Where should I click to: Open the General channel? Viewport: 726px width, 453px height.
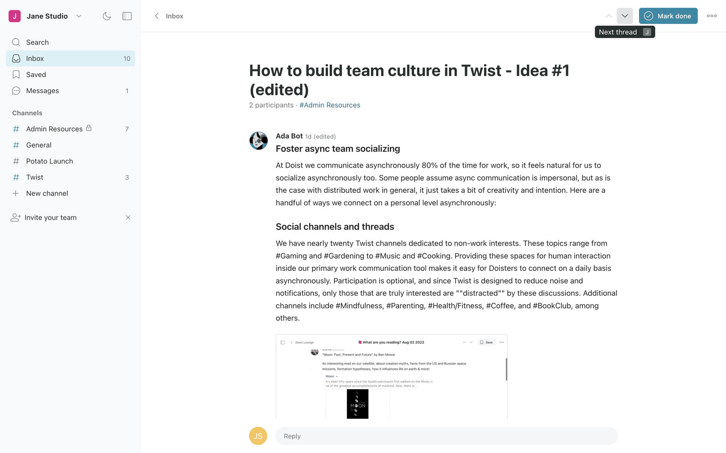coord(70,145)
